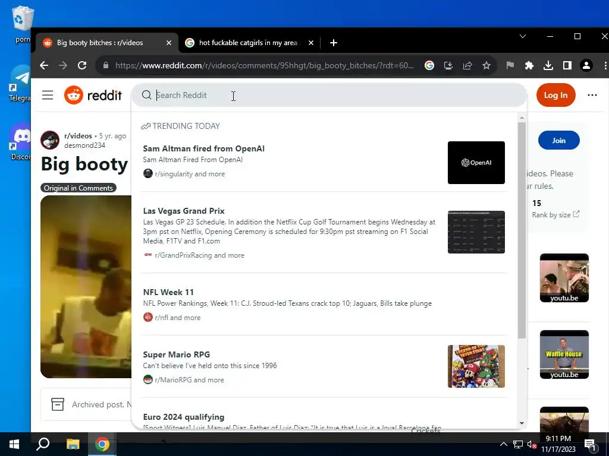The height and width of the screenshot is (456, 609).
Task: Click the browser back arrow
Action: [x=44, y=65]
